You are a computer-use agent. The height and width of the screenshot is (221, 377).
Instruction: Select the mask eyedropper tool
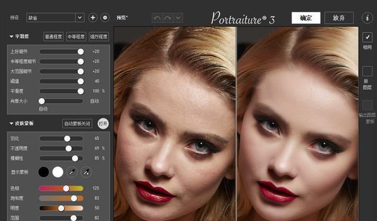click(72, 172)
